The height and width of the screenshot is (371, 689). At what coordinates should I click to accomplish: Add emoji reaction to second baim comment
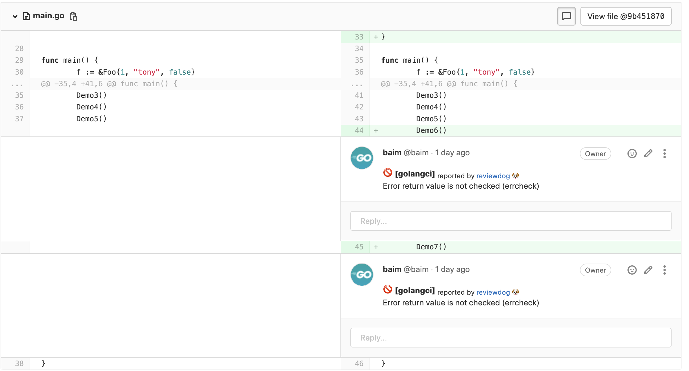click(632, 270)
